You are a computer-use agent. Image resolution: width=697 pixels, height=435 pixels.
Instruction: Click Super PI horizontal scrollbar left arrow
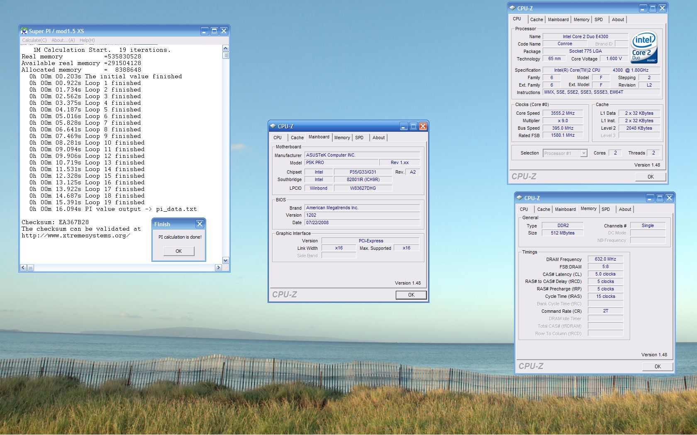[23, 268]
